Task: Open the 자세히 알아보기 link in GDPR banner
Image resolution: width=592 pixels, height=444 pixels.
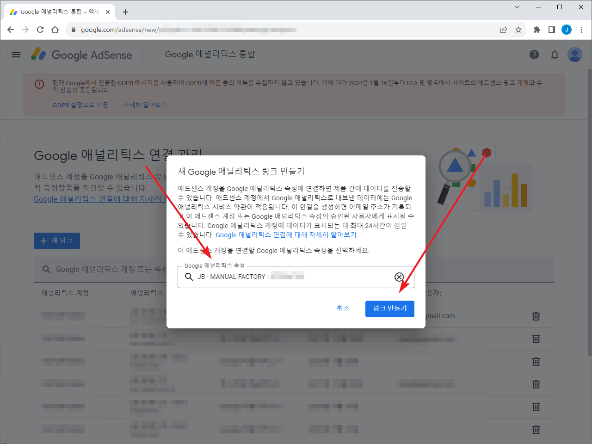Action: [145, 105]
